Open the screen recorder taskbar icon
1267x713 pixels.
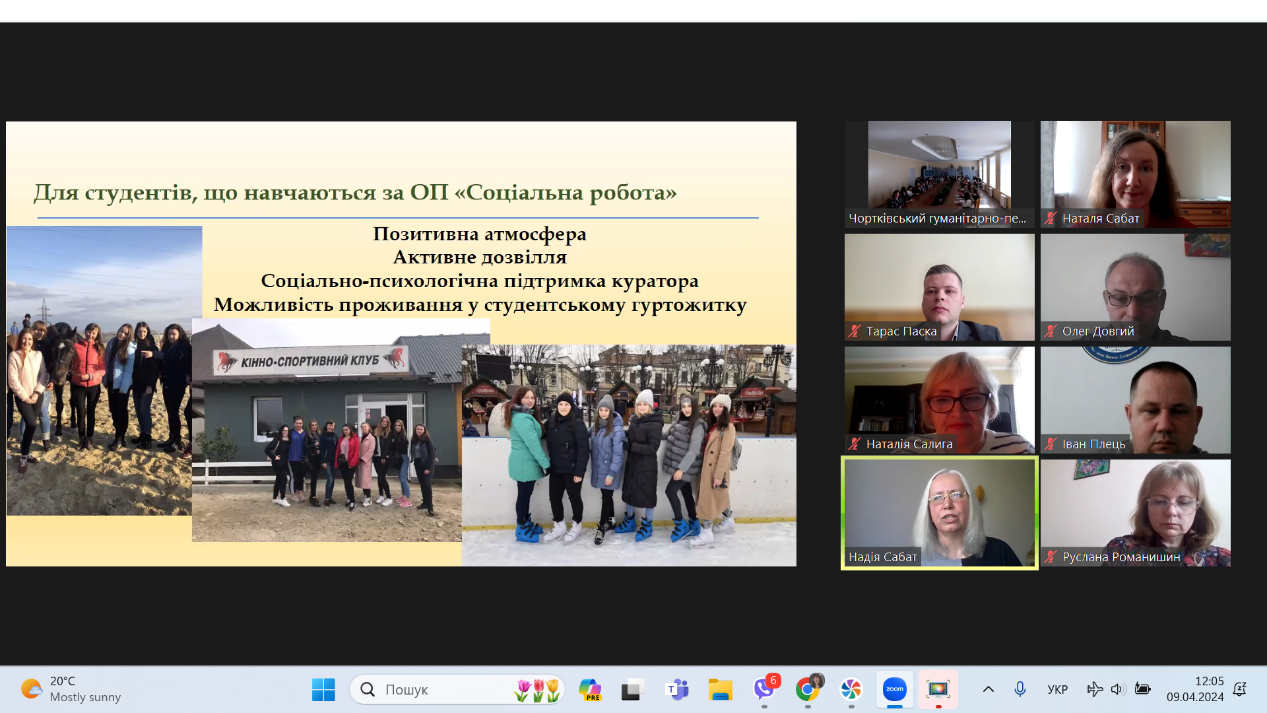point(938,689)
